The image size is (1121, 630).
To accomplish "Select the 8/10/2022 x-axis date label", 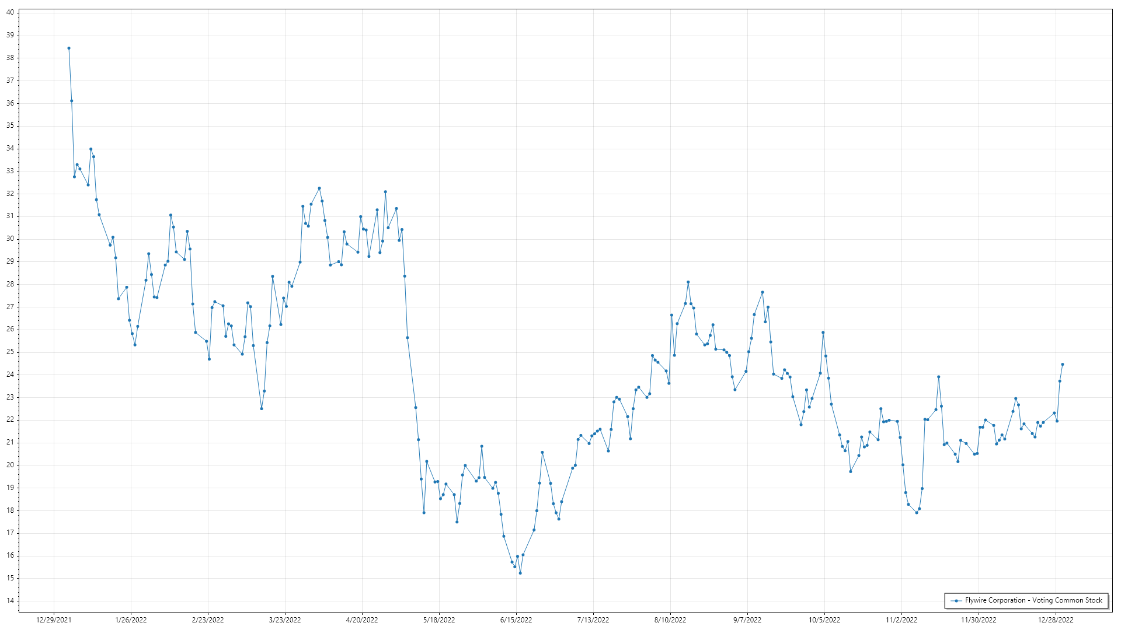I will point(670,620).
